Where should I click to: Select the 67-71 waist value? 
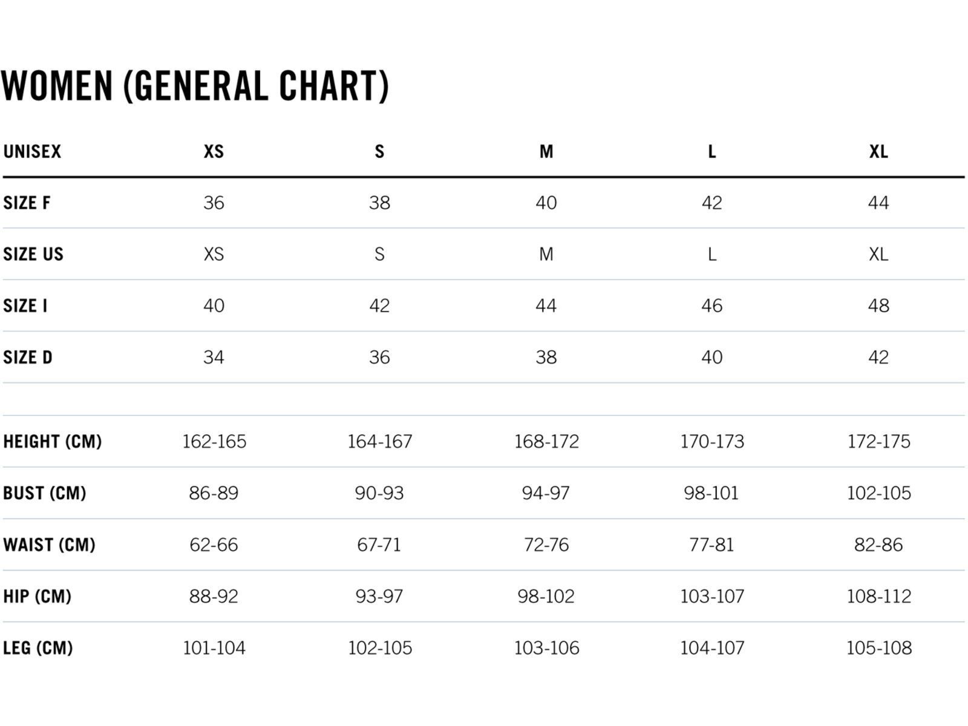(x=379, y=545)
